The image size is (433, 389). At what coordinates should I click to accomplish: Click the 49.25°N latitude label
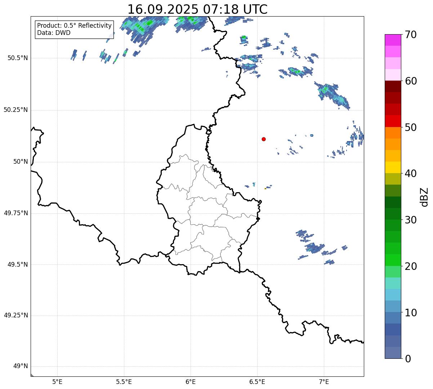coord(15,316)
